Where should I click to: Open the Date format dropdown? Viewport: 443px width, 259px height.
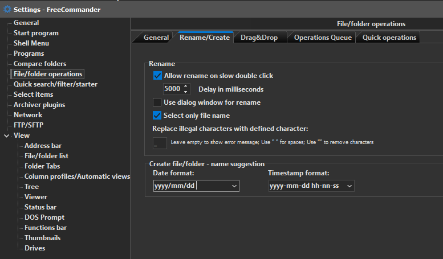[x=234, y=186]
